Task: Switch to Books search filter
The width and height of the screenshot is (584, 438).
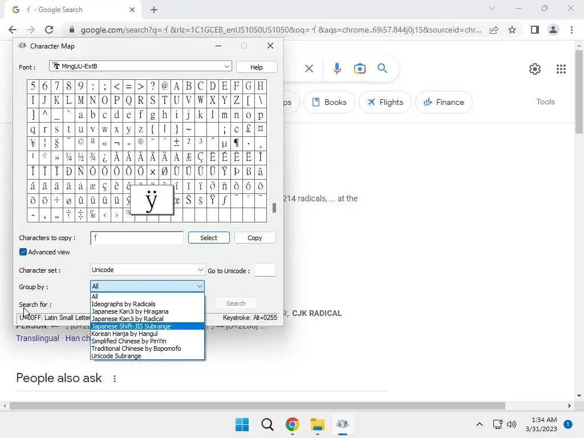Action: click(329, 102)
